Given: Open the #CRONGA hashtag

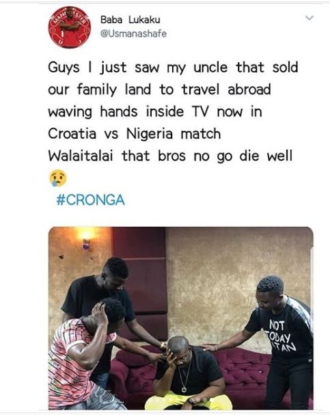Looking at the screenshot, I should [x=90, y=200].
